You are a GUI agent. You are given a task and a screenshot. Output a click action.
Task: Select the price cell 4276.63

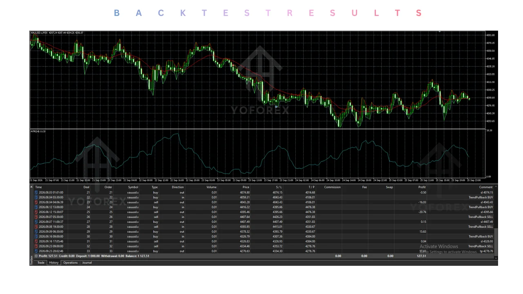(245, 251)
